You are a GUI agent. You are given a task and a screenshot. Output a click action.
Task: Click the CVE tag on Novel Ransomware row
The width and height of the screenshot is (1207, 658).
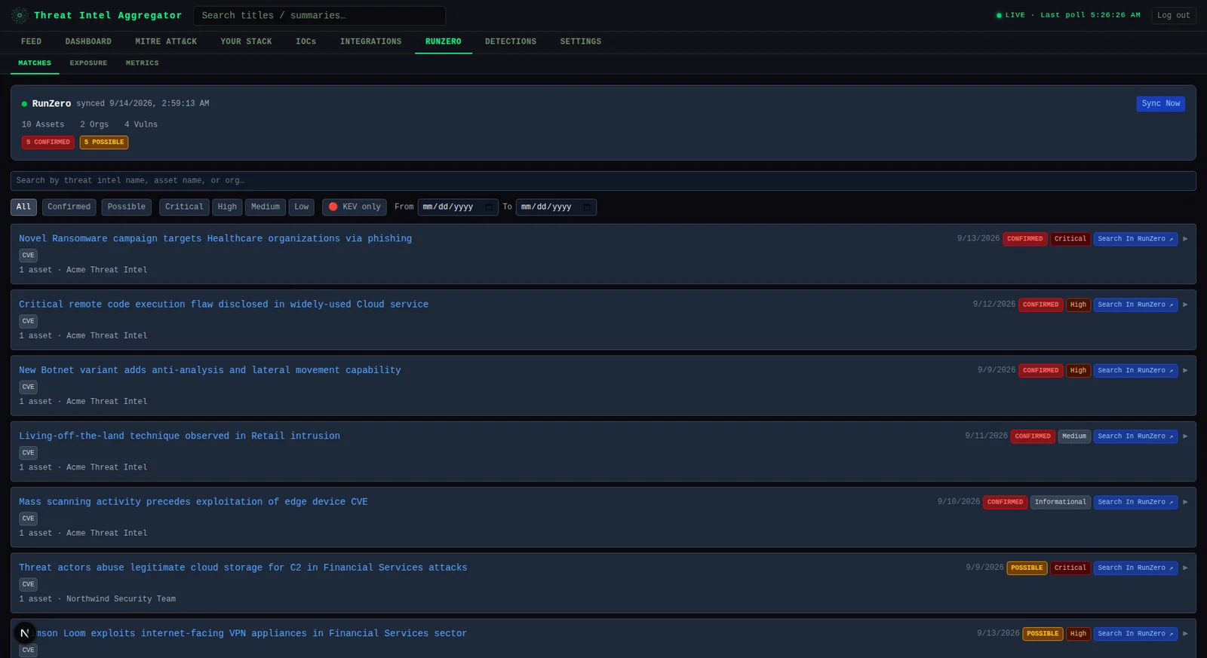29,256
